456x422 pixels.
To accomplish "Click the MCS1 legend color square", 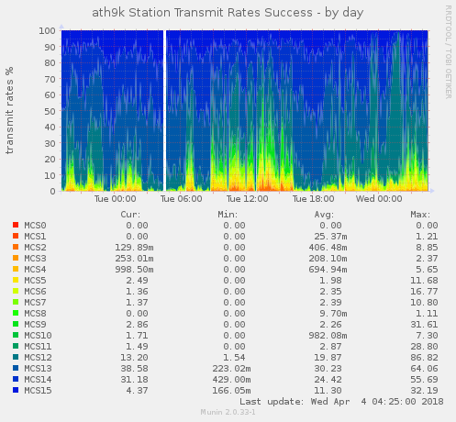I will (16, 236).
